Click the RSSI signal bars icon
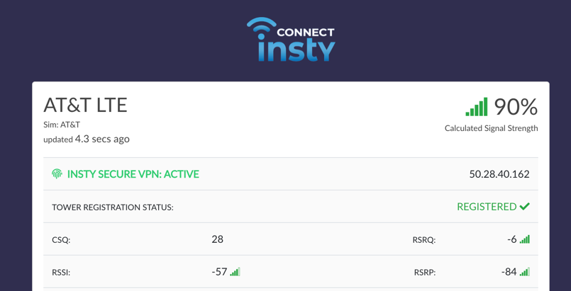This screenshot has width=571, height=291. point(235,272)
